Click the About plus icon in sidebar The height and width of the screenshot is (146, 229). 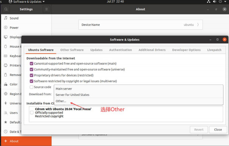[6, 141]
